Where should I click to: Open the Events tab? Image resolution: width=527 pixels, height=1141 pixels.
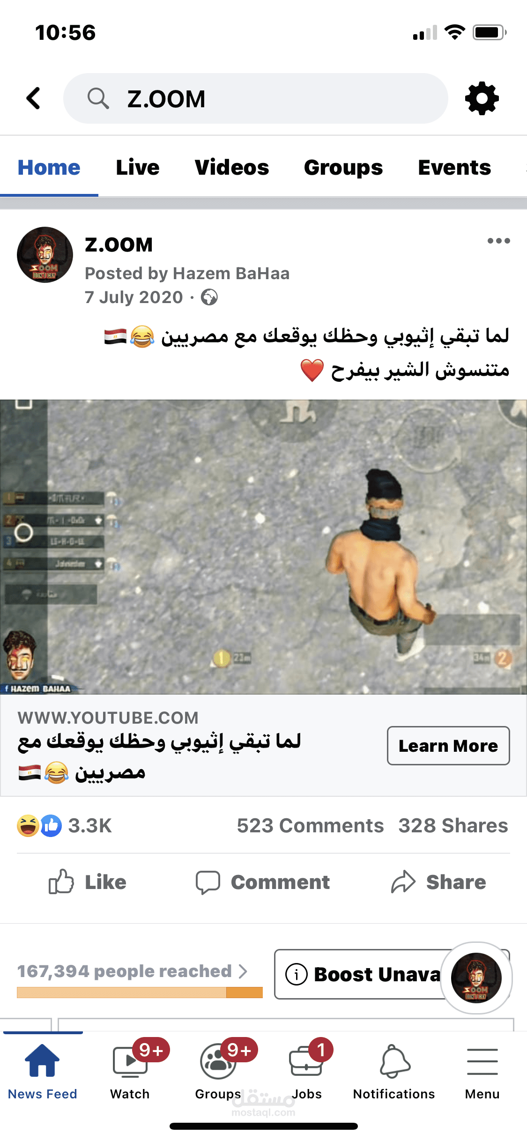pos(454,167)
